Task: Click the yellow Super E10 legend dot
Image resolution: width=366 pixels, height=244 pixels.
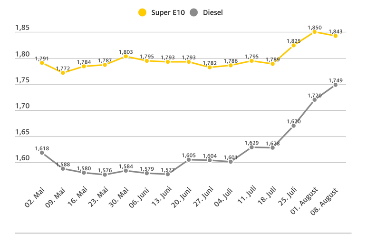Action: (143, 13)
